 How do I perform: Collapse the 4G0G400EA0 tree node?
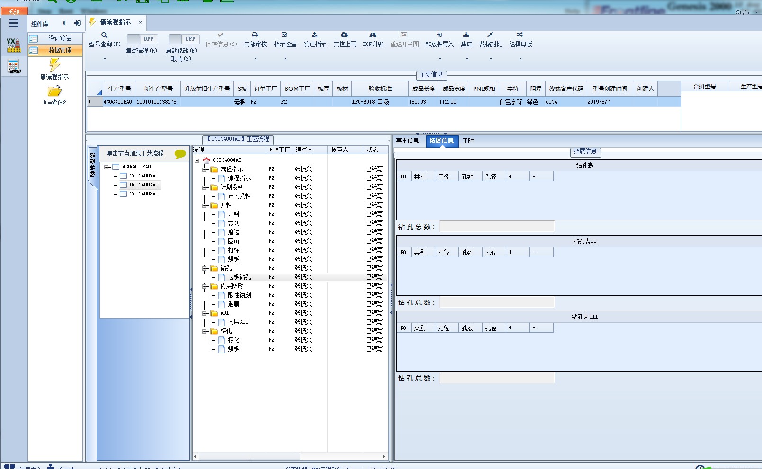point(107,167)
